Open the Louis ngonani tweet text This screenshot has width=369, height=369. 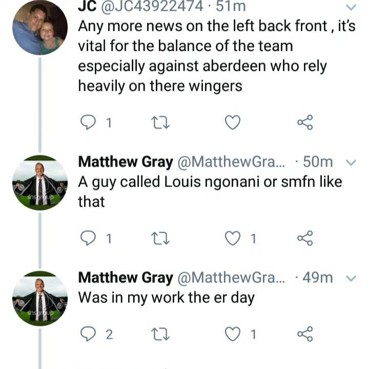(x=210, y=192)
